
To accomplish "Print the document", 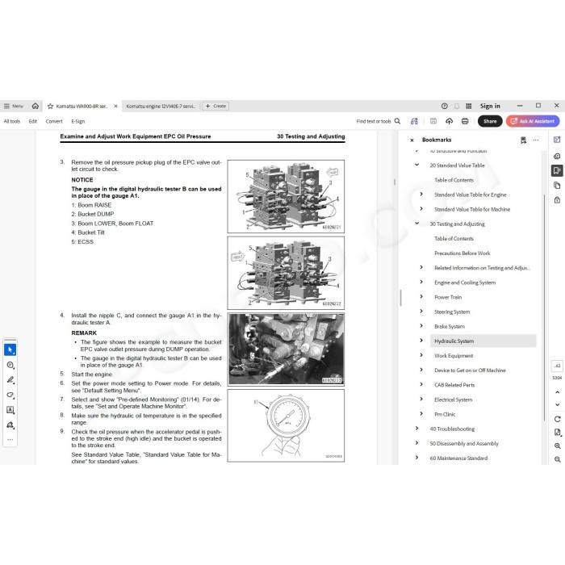I will point(465,121).
